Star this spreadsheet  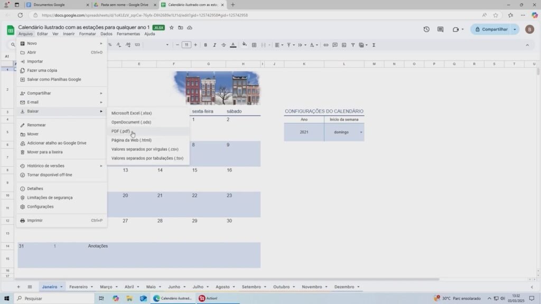pyautogui.click(x=171, y=27)
